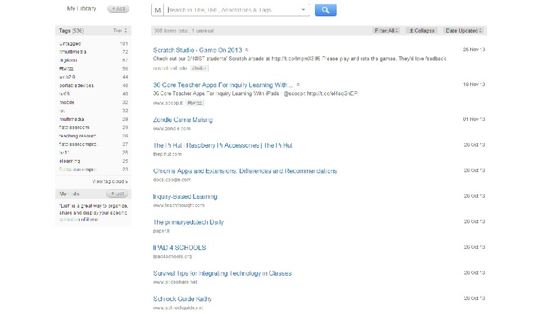Select the portabledevices tag
The height and width of the screenshot is (314, 558).
pos(76,85)
